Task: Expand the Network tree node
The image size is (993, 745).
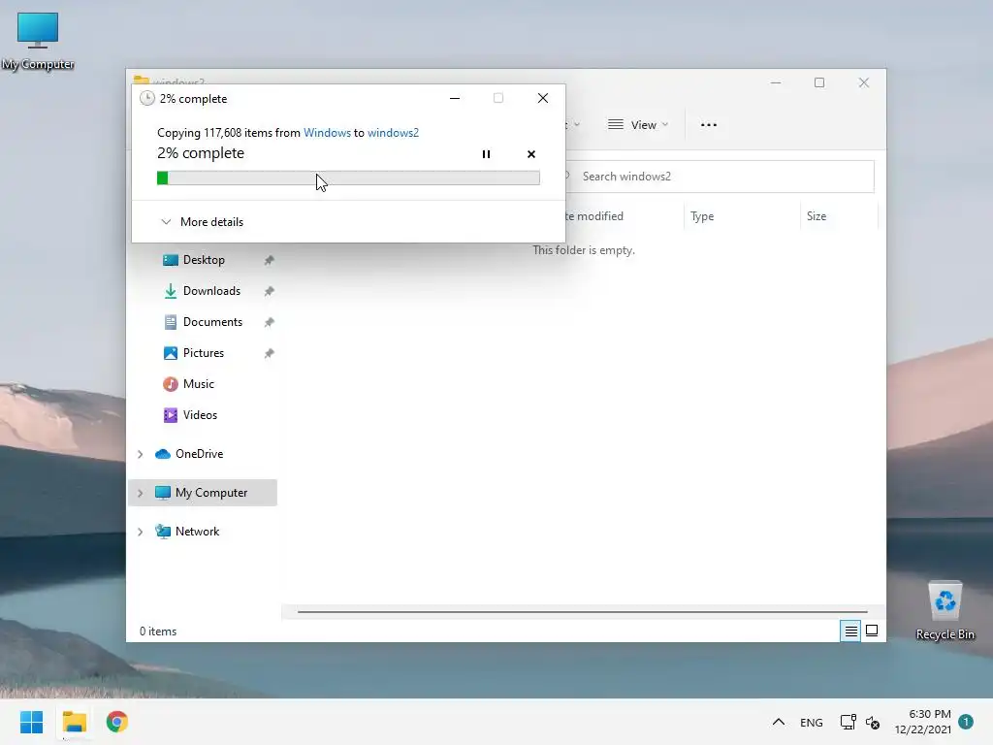Action: [x=140, y=532]
